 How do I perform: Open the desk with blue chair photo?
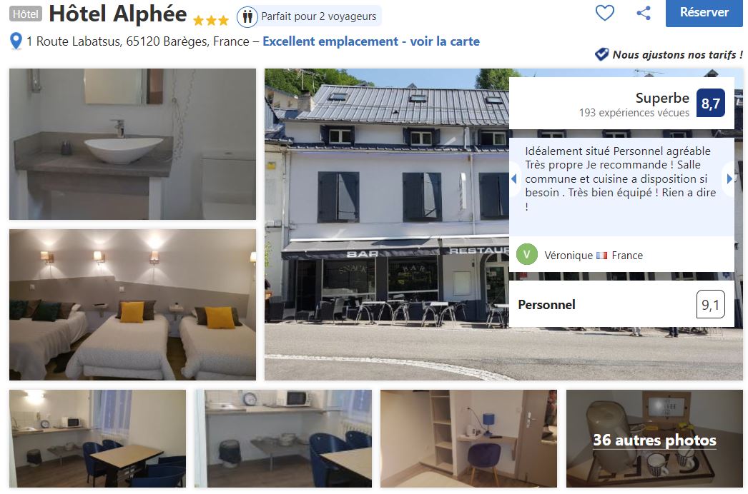[468, 439]
